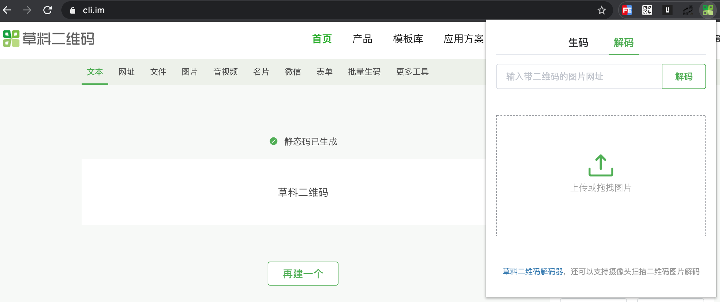Toggle the green Caoliao QR extension icon
This screenshot has height=302, width=720.
tap(708, 10)
